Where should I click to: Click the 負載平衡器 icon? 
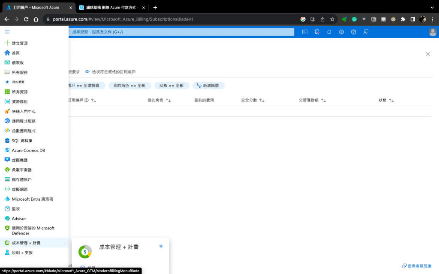[x=7, y=170]
